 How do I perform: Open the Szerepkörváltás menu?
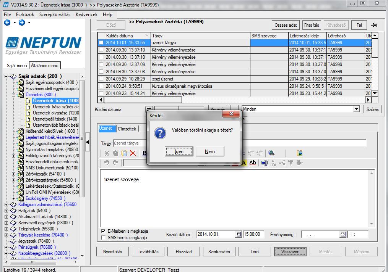(x=55, y=14)
